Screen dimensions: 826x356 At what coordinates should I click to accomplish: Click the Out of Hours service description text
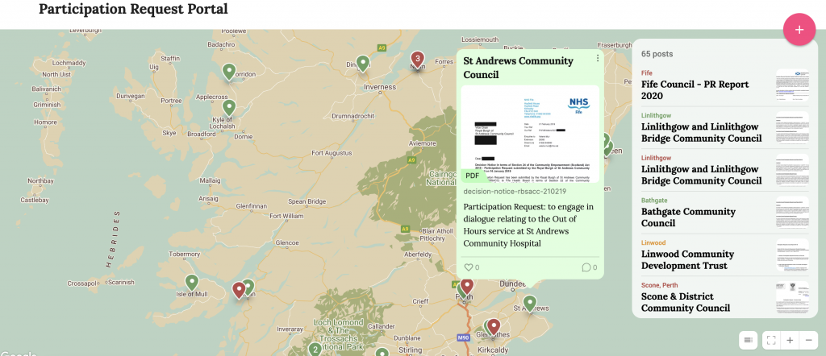[528, 225]
